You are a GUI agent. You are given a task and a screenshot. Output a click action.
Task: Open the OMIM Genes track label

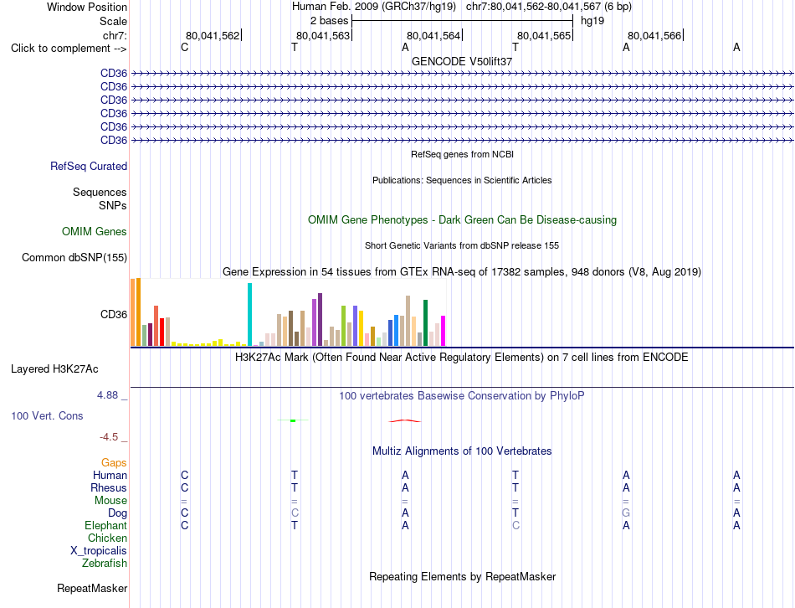[x=95, y=231]
